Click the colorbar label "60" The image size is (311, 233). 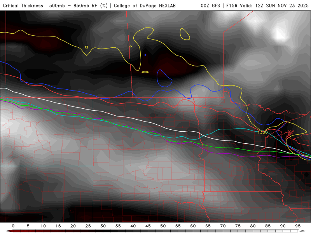click(193, 226)
